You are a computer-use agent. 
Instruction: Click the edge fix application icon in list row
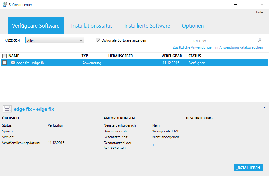coord(13,63)
